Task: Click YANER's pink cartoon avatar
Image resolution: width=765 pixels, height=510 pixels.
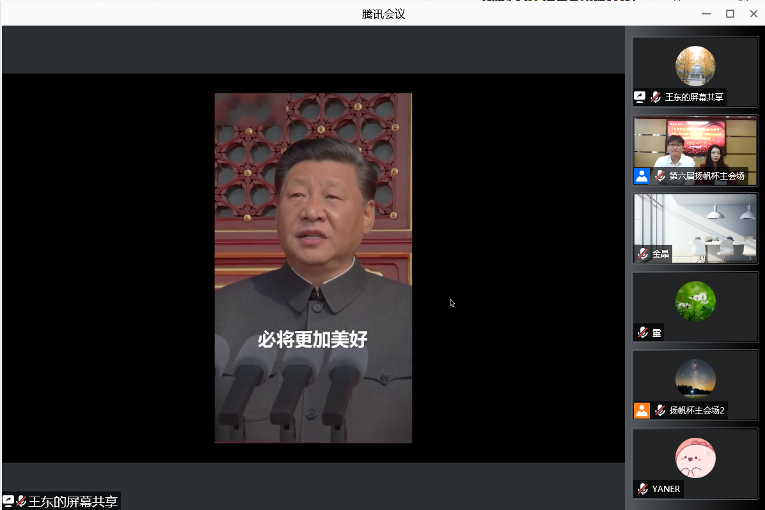Action: (695, 458)
